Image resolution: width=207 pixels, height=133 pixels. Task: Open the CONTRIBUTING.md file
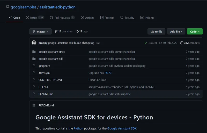(50, 80)
